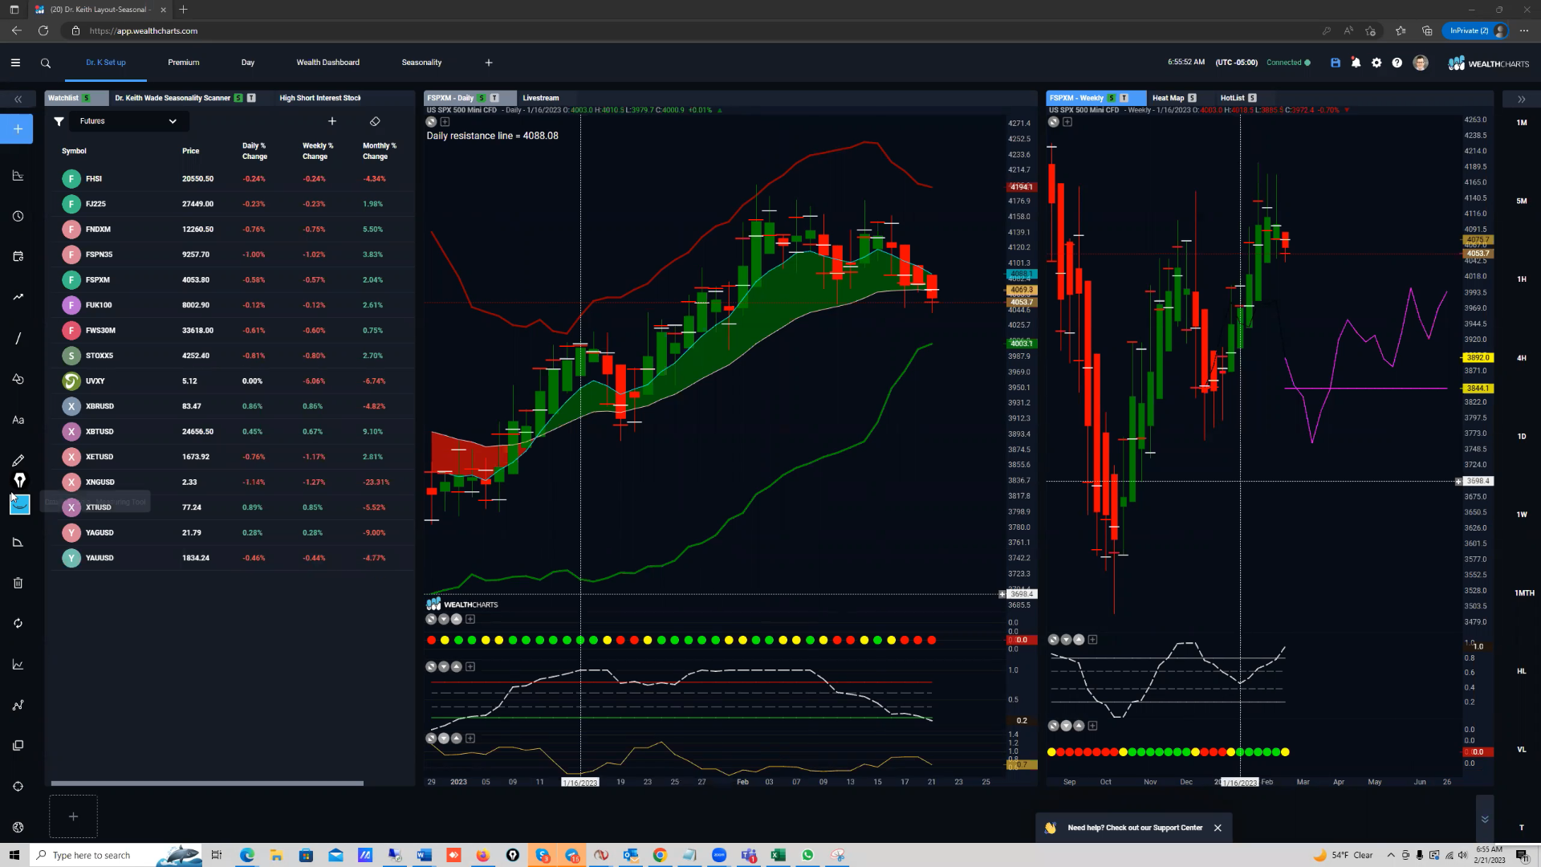The height and width of the screenshot is (867, 1541).
Task: Toggle S badge on FSPXM Weekly tab
Action: tap(1112, 98)
